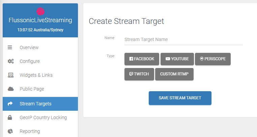Choose the YouTube stream type
The height and width of the screenshot is (137, 257).
(177, 59)
